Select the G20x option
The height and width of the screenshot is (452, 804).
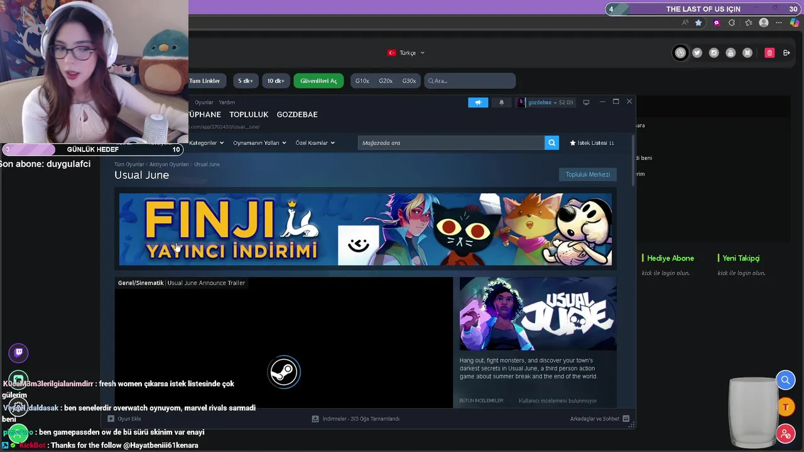pos(386,80)
